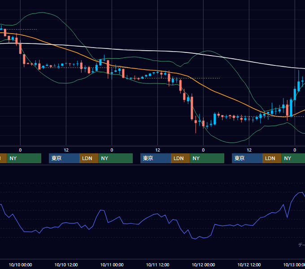Click the hour label 0 above 10/12 00:00

pos(204,150)
